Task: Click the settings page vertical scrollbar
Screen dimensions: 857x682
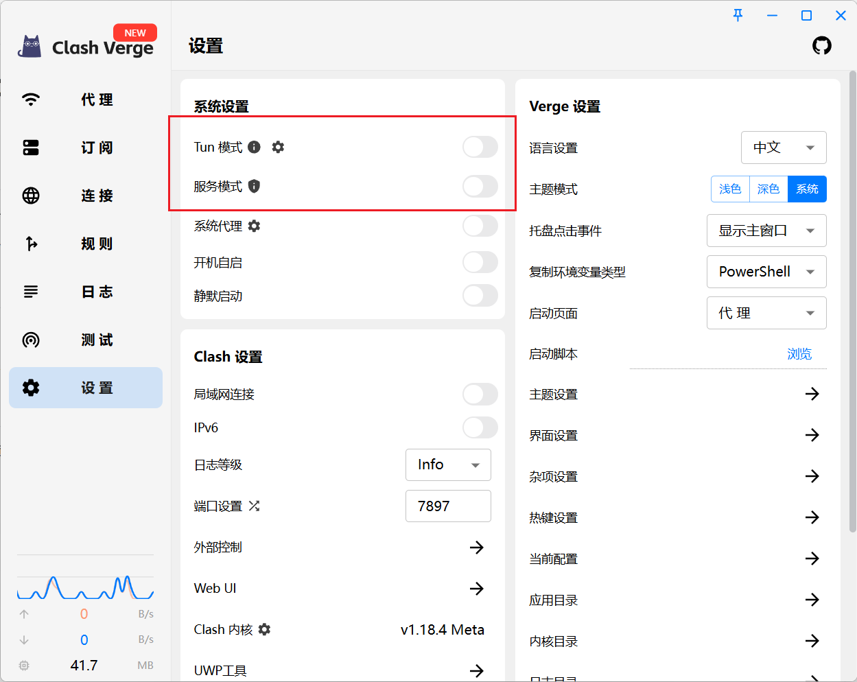Action: (852, 302)
